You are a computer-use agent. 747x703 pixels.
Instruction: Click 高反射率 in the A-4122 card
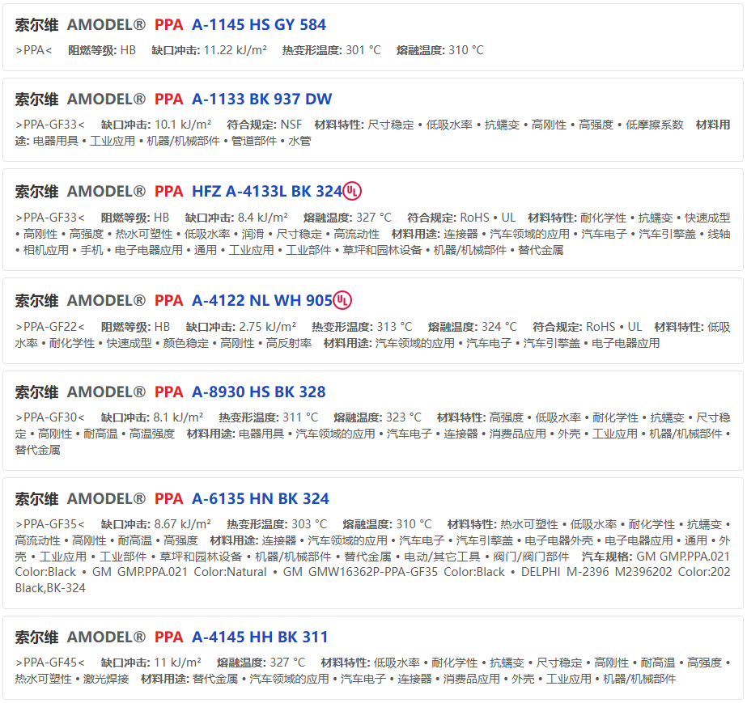(x=289, y=343)
